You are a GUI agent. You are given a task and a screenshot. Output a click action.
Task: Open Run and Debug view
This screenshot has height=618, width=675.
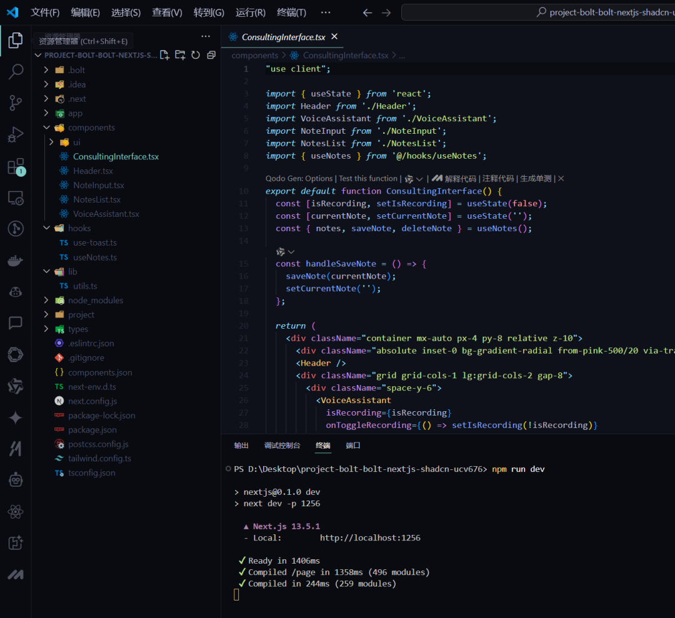tap(16, 135)
